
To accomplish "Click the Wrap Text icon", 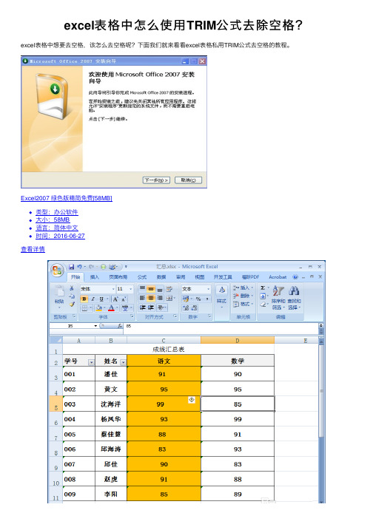I will click(169, 289).
